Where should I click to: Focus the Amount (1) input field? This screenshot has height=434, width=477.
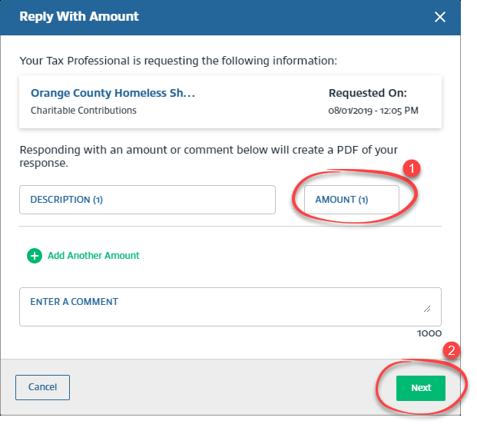point(352,200)
